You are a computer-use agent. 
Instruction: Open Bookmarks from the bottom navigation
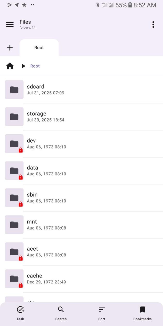pos(142,313)
